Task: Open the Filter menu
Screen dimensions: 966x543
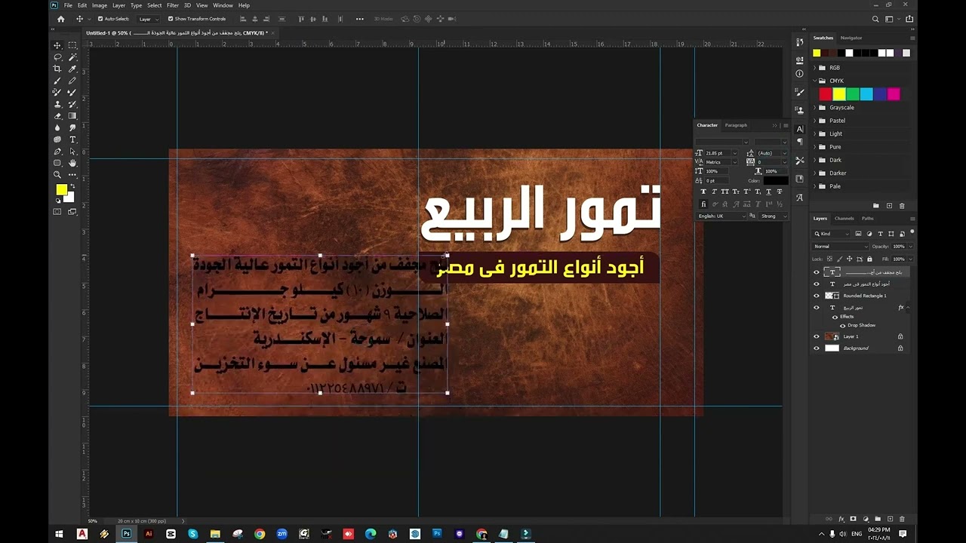Action: [x=173, y=5]
